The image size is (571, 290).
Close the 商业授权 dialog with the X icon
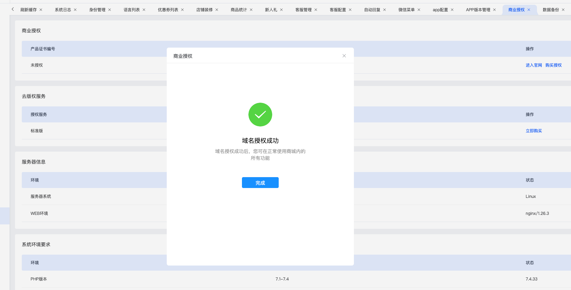coord(344,56)
